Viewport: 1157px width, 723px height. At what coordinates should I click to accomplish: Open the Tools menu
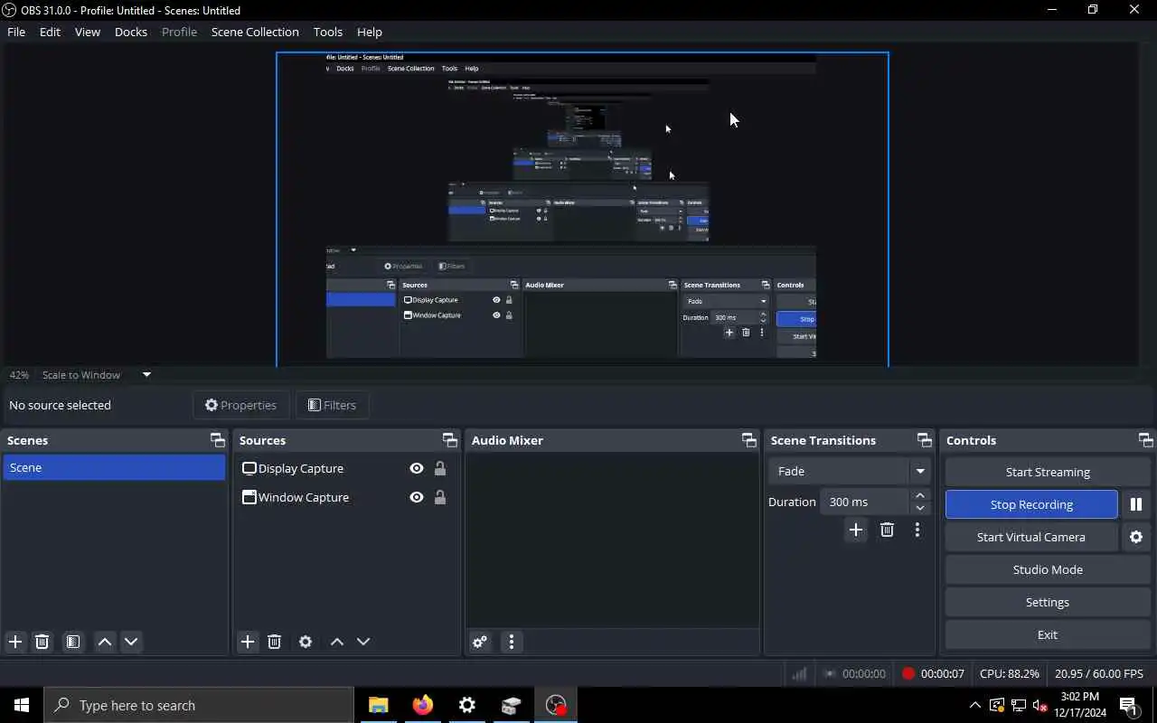tap(328, 32)
